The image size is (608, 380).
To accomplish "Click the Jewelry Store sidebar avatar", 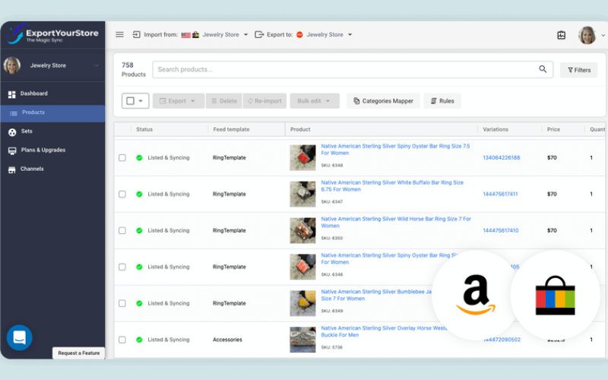I will (x=12, y=65).
